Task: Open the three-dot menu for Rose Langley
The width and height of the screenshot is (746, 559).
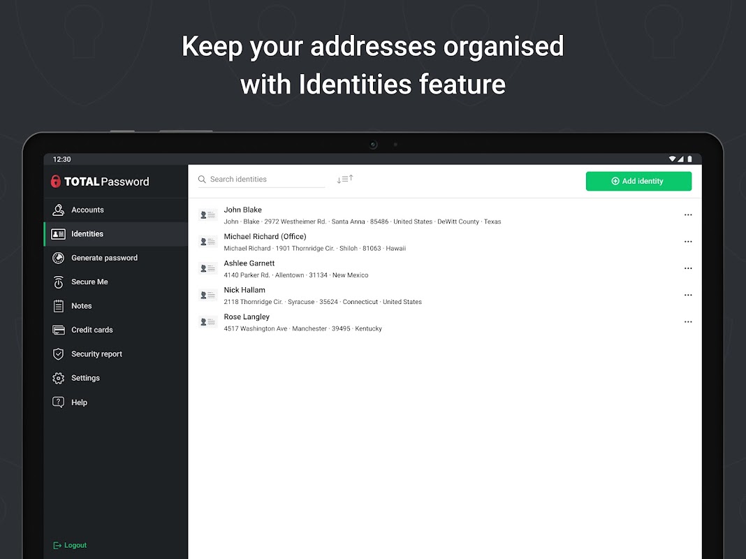Action: tap(688, 322)
